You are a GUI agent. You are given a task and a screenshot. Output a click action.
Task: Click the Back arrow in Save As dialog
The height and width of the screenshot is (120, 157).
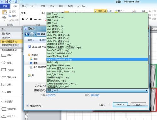point(27,34)
